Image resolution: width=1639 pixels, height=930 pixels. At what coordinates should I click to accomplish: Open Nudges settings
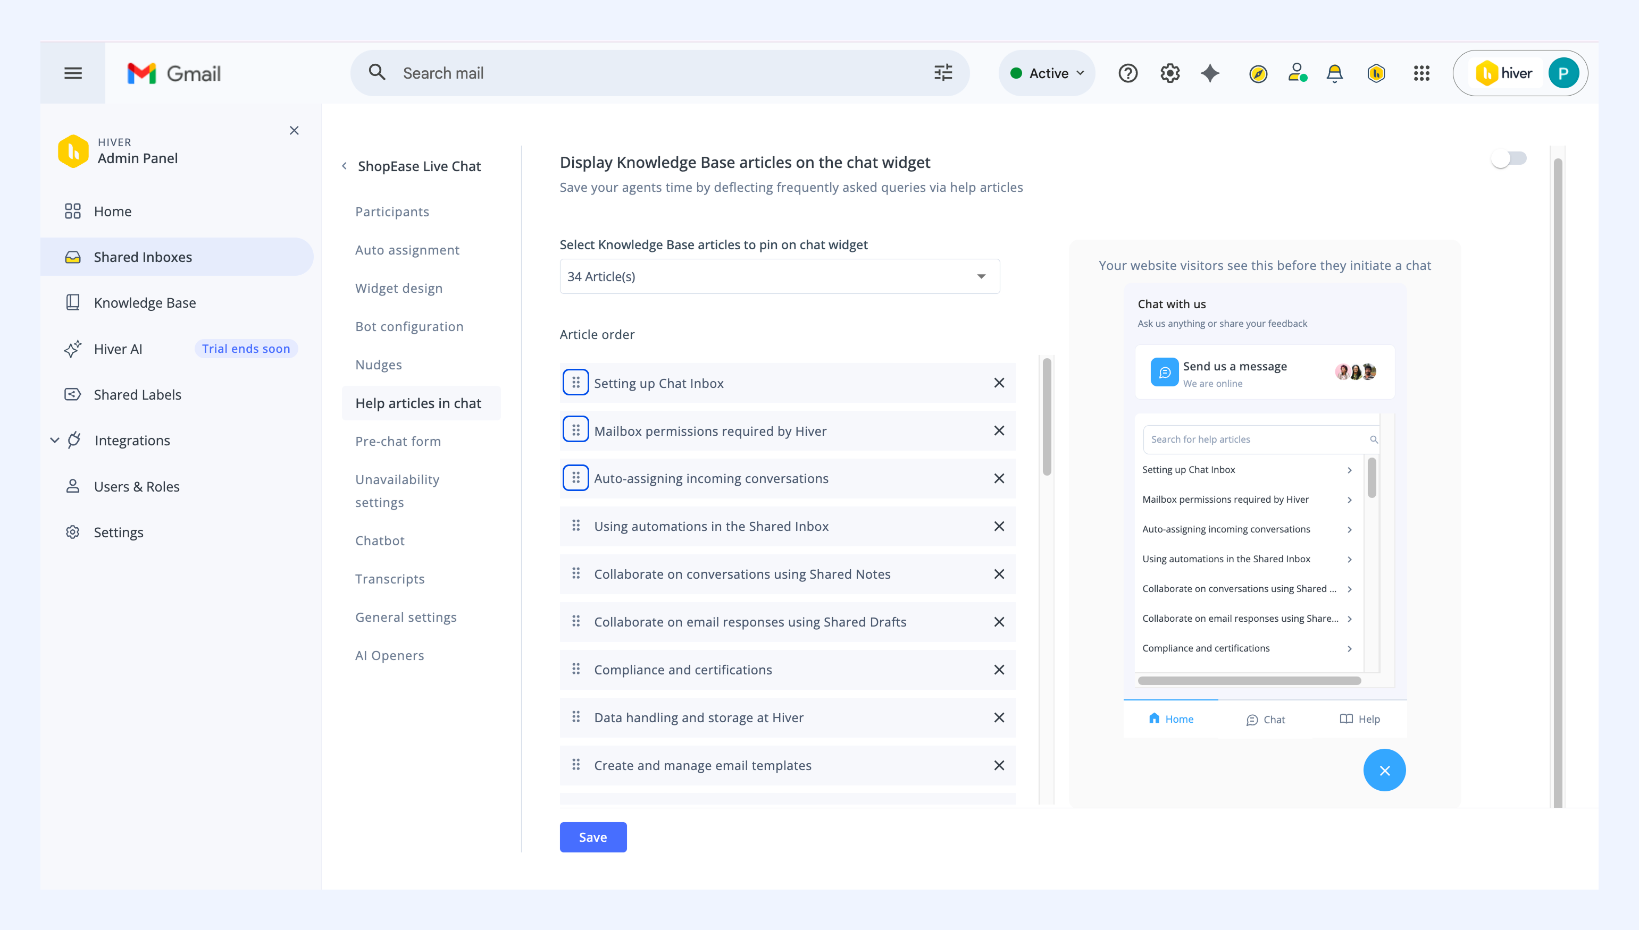click(x=378, y=365)
